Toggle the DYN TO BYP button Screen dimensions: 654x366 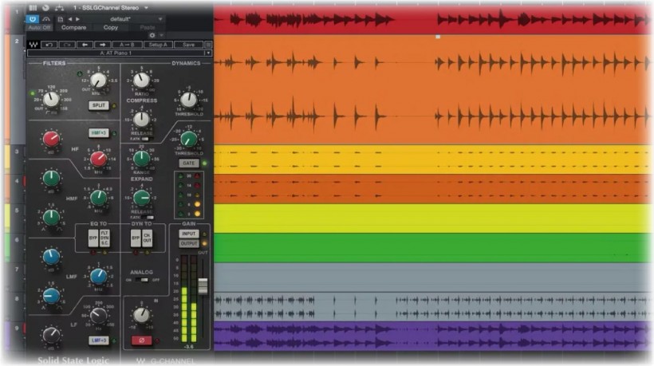coord(136,238)
